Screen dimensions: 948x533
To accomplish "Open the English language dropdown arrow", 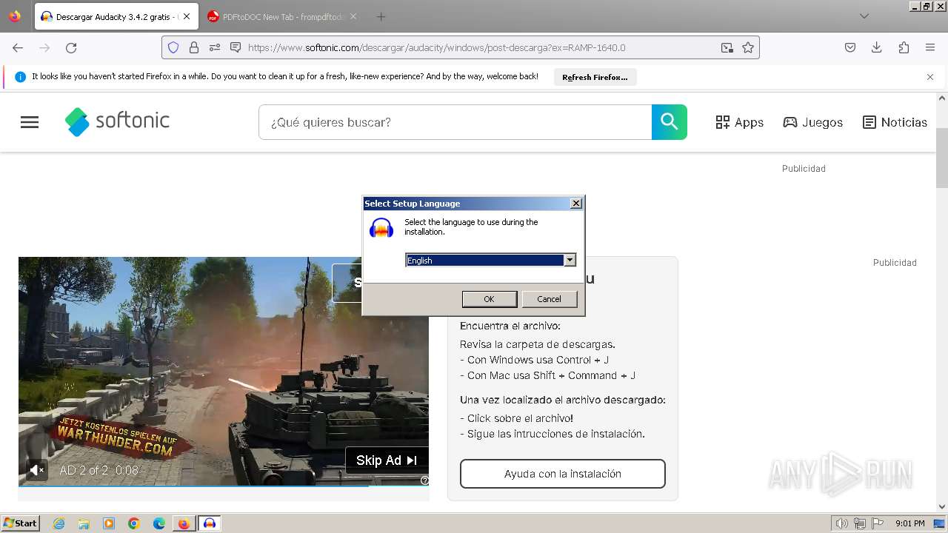I will pyautogui.click(x=570, y=260).
